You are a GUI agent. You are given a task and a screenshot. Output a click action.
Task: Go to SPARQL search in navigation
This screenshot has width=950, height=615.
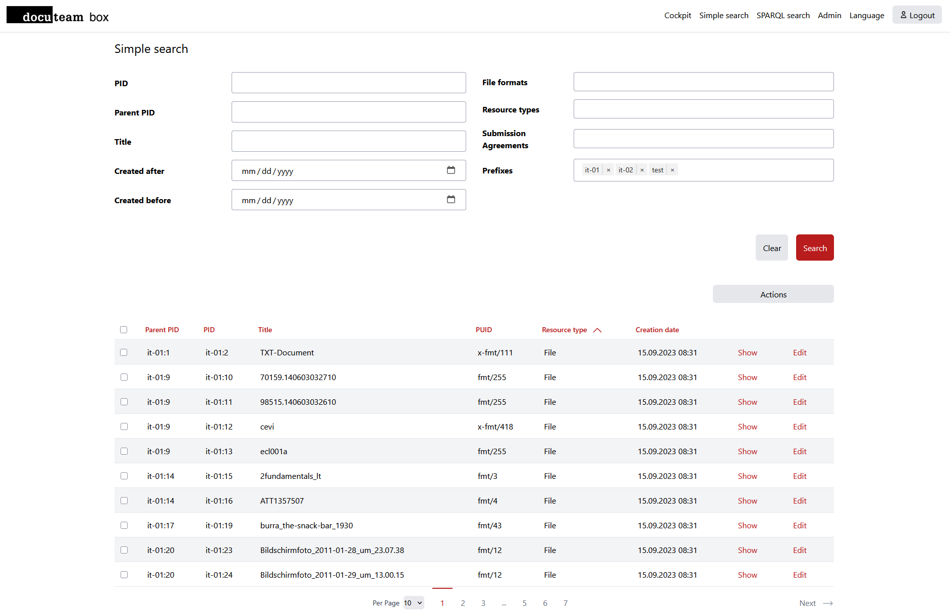[783, 16]
